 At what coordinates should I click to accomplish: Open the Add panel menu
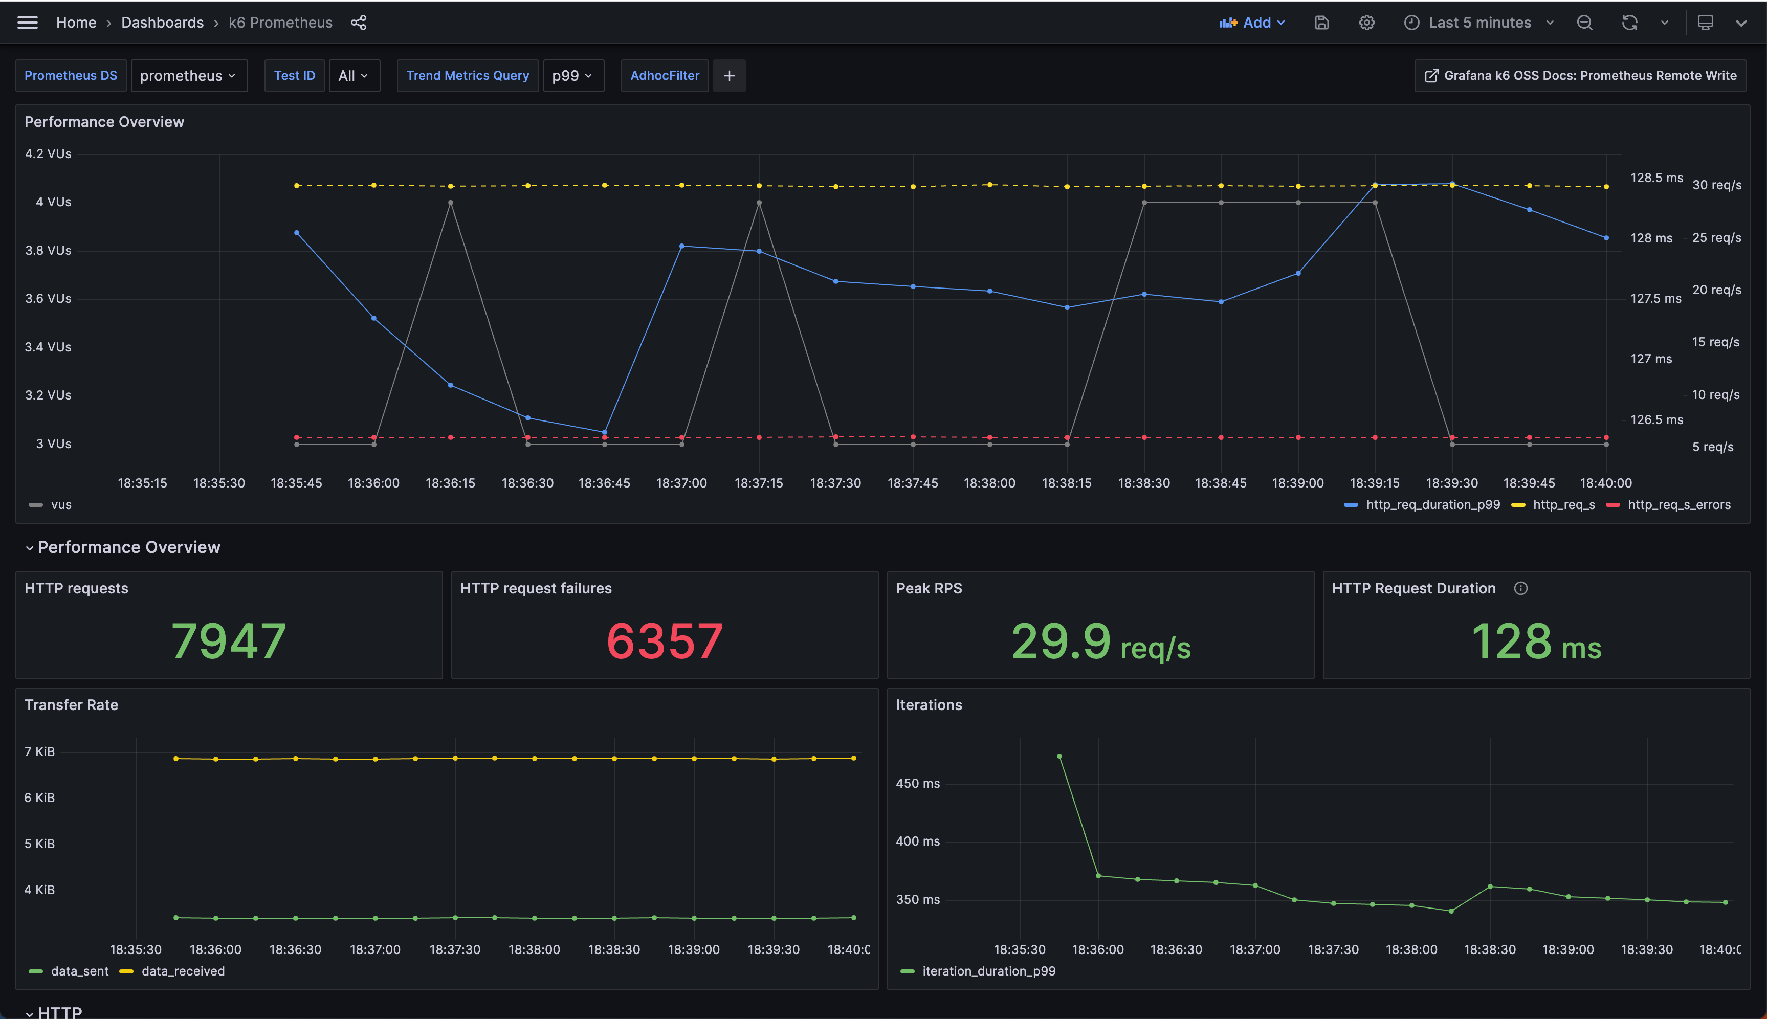pyautogui.click(x=1253, y=21)
